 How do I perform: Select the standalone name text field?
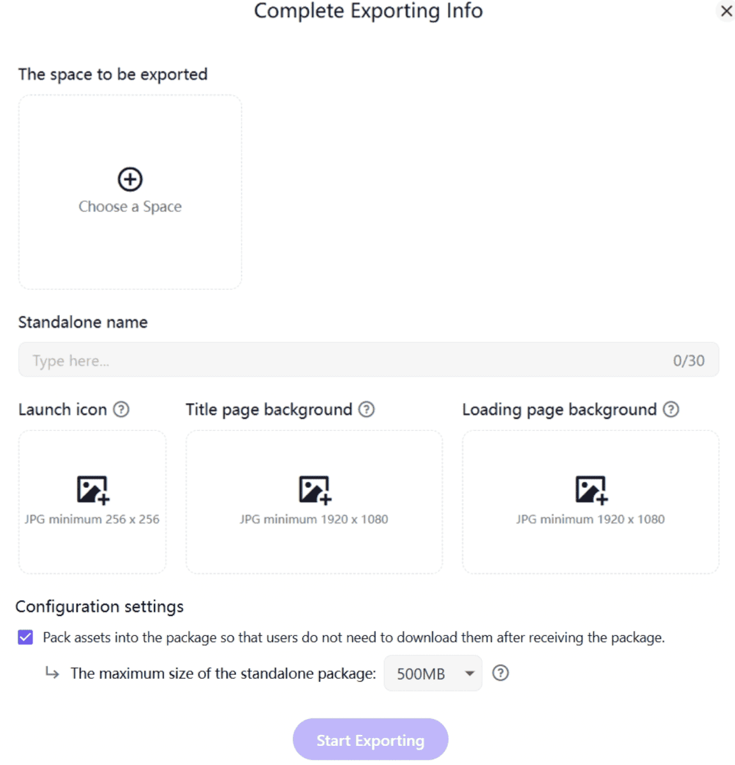[x=369, y=360]
